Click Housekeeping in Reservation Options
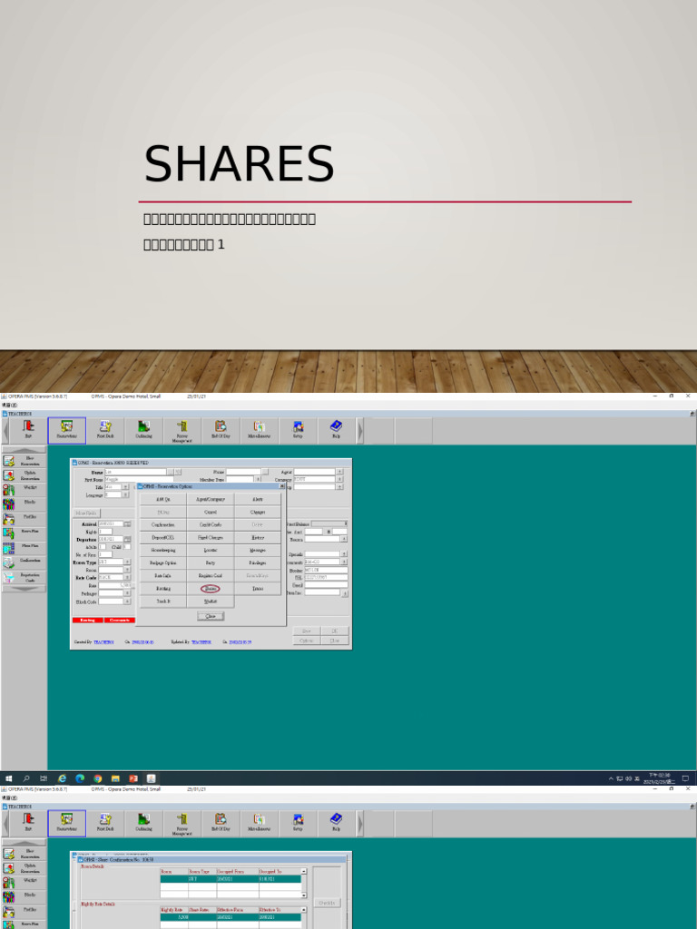Image resolution: width=697 pixels, height=929 pixels. coord(163,550)
